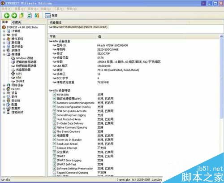Toggle Device Configuration Overlay checkbox
This screenshot has height=183, width=224.
point(55,107)
